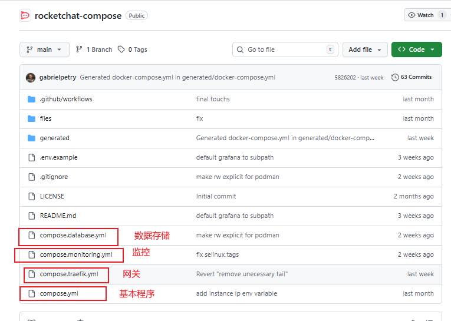
Task: Expand the Add file dropdown
Action: click(x=365, y=49)
